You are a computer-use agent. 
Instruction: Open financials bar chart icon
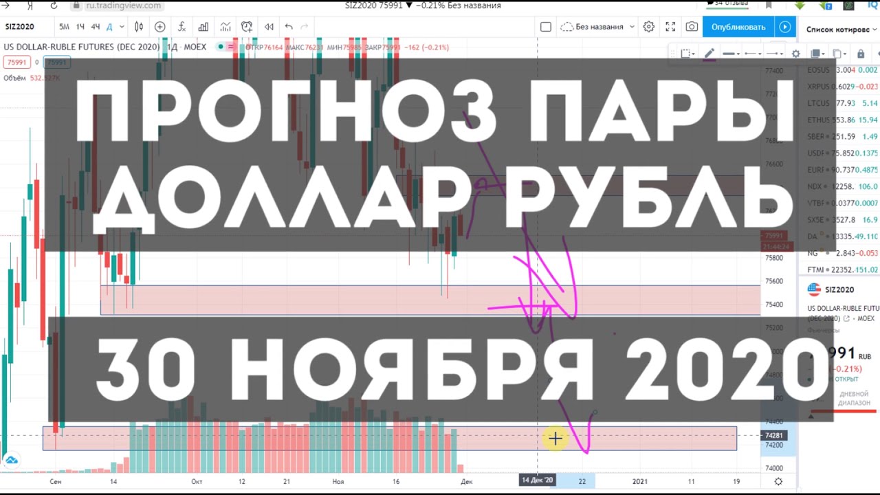click(x=203, y=27)
